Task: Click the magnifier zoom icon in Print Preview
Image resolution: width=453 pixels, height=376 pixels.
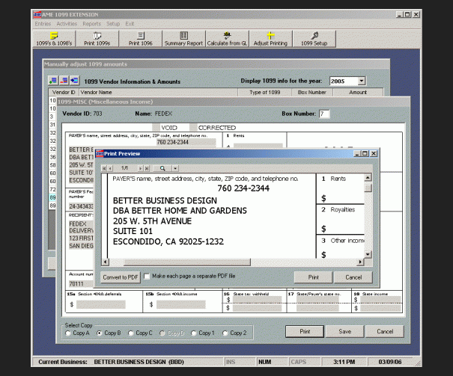Action: point(162,168)
